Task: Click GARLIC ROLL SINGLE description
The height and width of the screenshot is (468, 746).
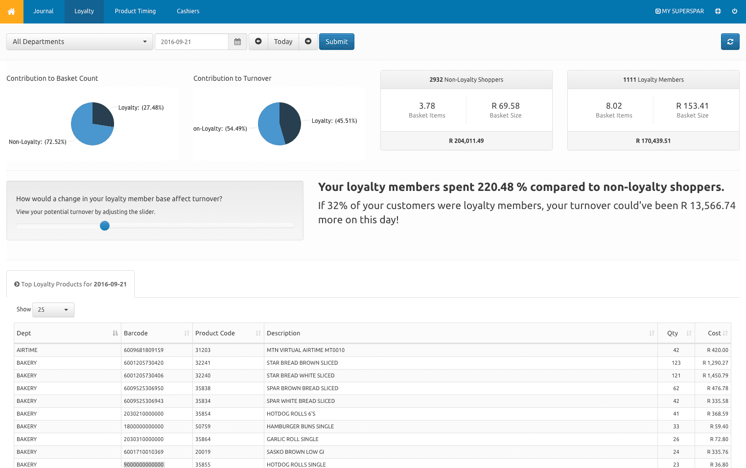Action: [x=292, y=439]
